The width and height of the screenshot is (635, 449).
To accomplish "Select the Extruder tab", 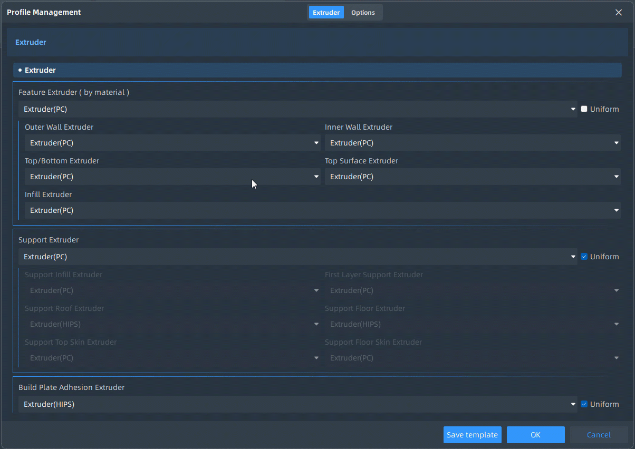I will tap(326, 13).
